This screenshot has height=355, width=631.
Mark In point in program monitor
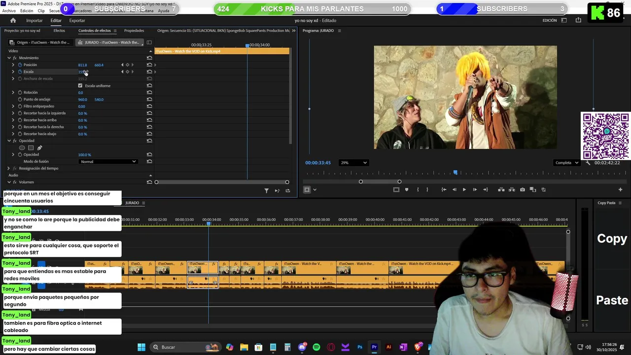point(418,189)
